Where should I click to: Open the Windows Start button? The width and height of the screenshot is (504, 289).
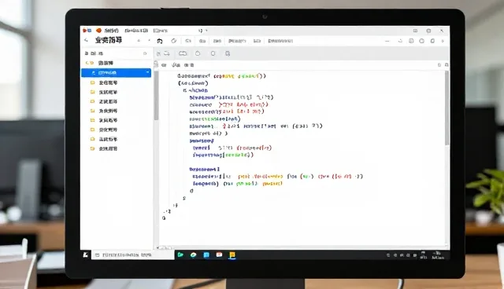tap(86, 254)
